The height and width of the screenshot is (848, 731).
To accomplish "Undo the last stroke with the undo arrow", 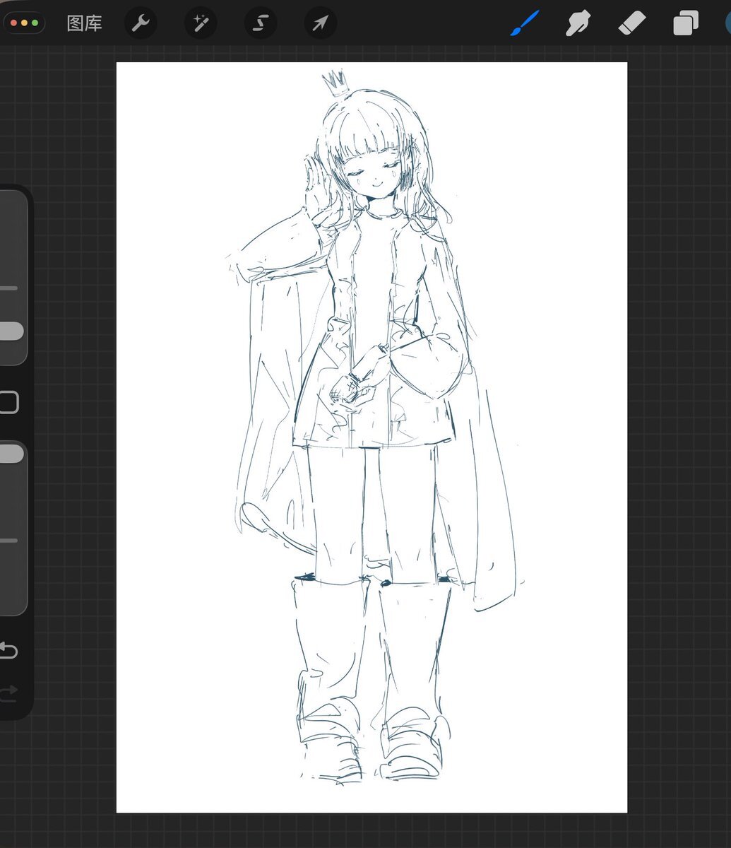I will pos(7,650).
